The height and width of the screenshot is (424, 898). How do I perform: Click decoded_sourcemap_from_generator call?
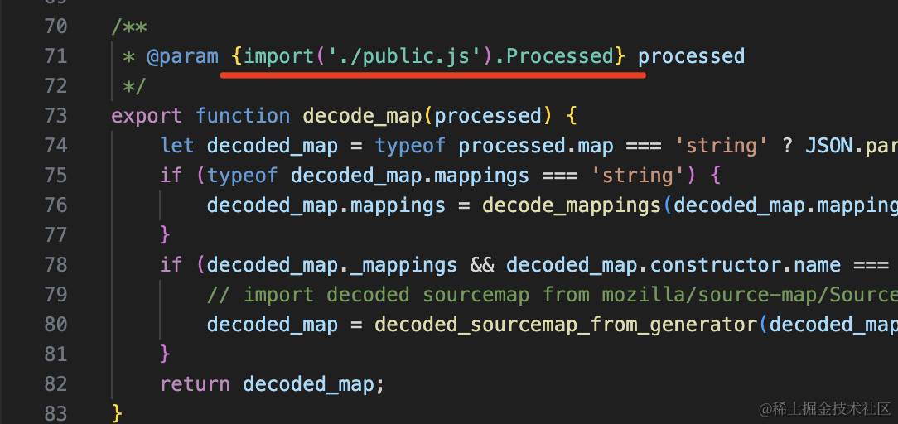[x=566, y=325]
